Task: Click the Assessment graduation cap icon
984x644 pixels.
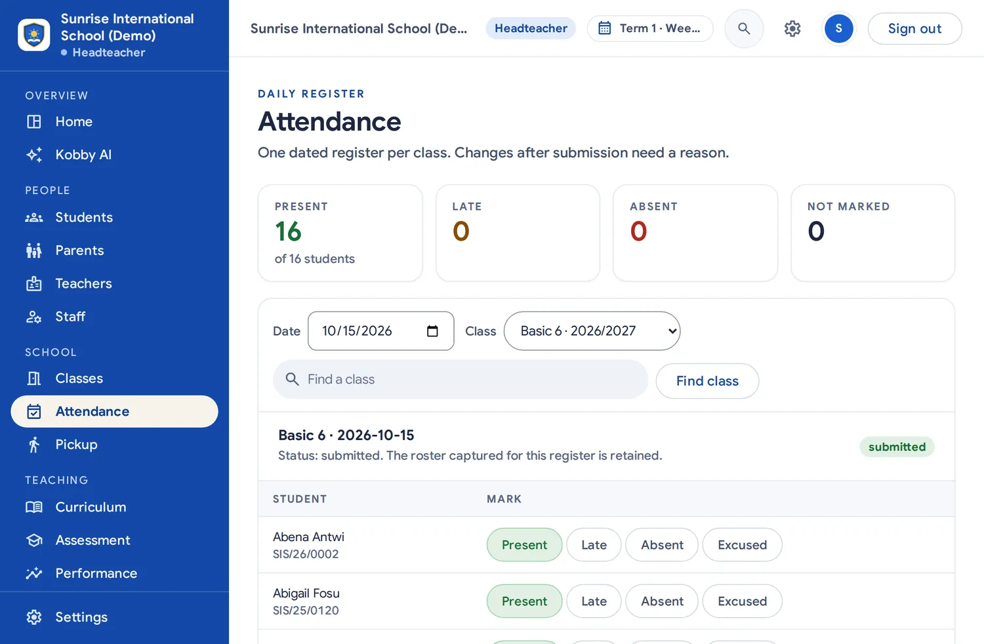Action: [34, 540]
